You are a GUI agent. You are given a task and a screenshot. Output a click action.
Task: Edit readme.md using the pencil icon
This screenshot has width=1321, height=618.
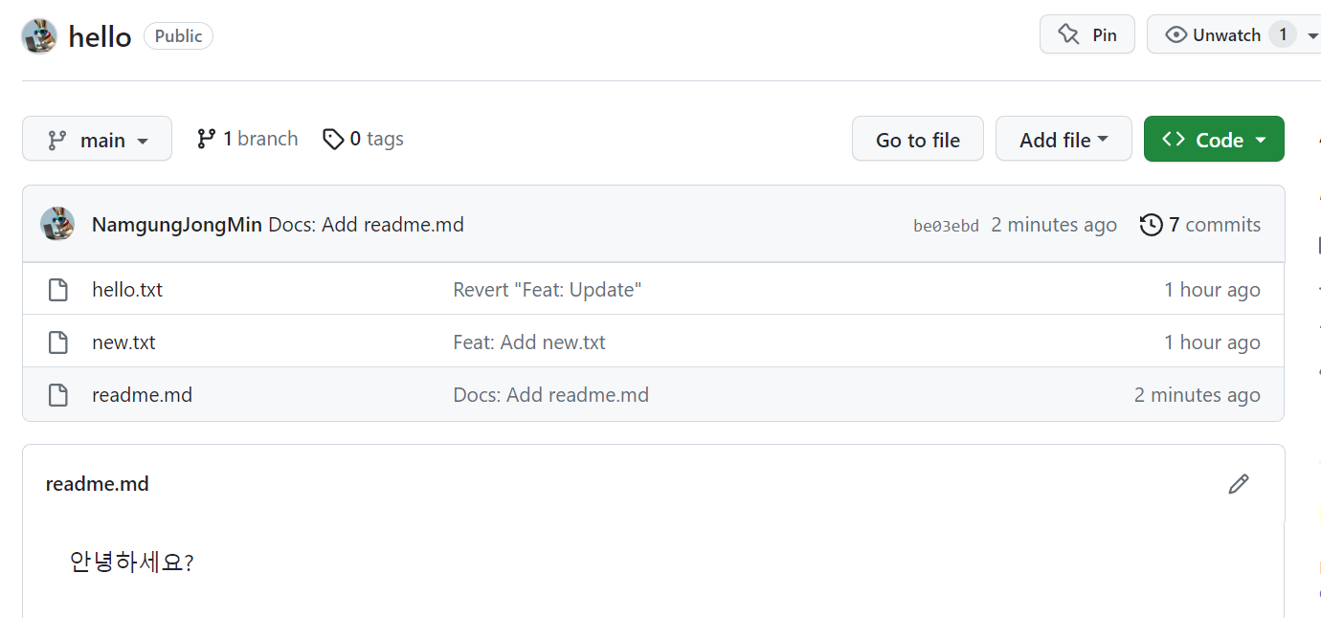pyautogui.click(x=1238, y=484)
